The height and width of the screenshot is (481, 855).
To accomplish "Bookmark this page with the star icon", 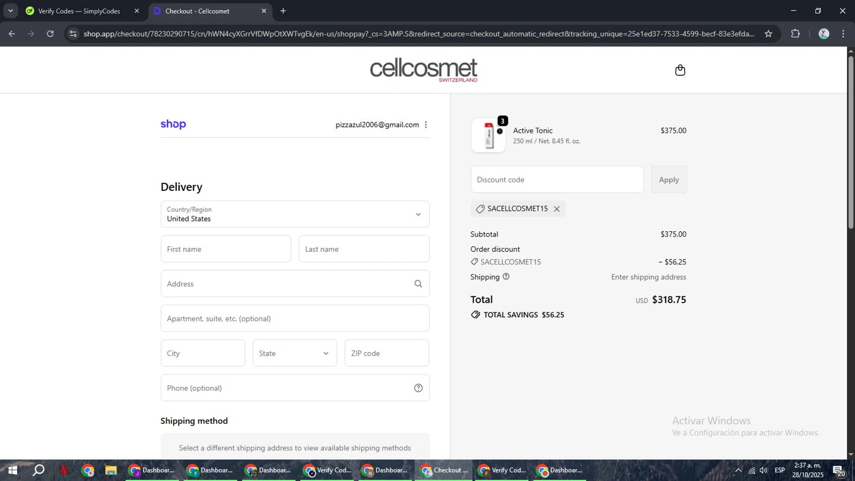I will point(768,34).
